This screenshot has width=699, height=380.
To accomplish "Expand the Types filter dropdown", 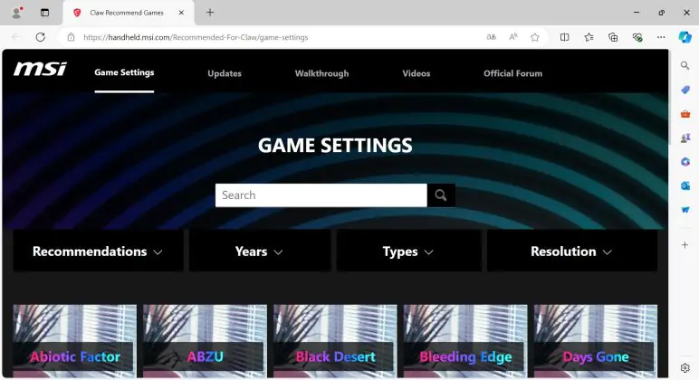I will (x=408, y=252).
